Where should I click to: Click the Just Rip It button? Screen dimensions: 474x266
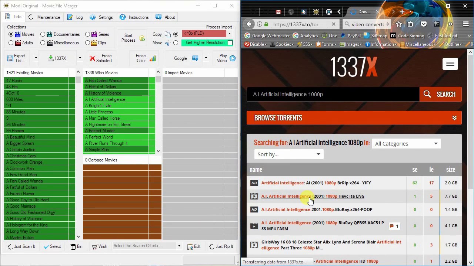221,246
